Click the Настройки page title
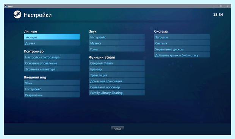235x139 pixels. point(38,15)
